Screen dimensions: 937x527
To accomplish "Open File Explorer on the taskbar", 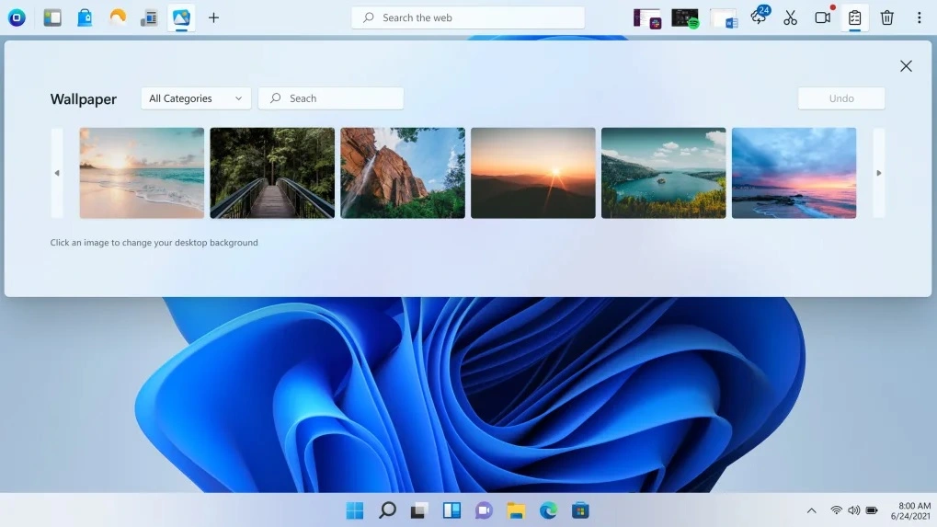I will pyautogui.click(x=516, y=510).
